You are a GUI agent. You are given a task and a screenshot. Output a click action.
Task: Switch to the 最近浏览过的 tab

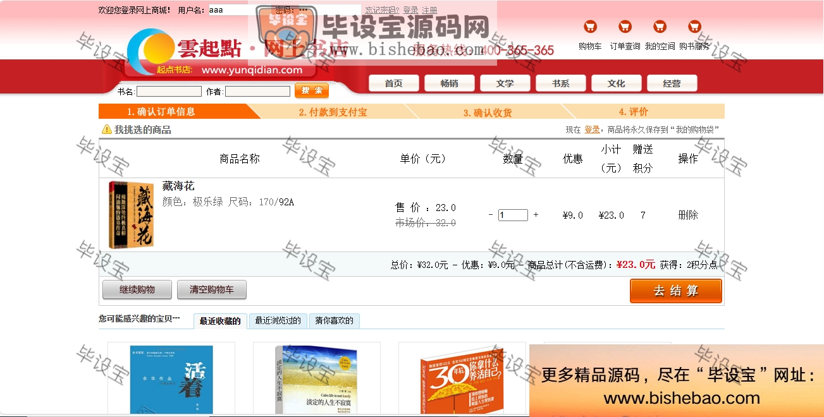[x=278, y=321]
